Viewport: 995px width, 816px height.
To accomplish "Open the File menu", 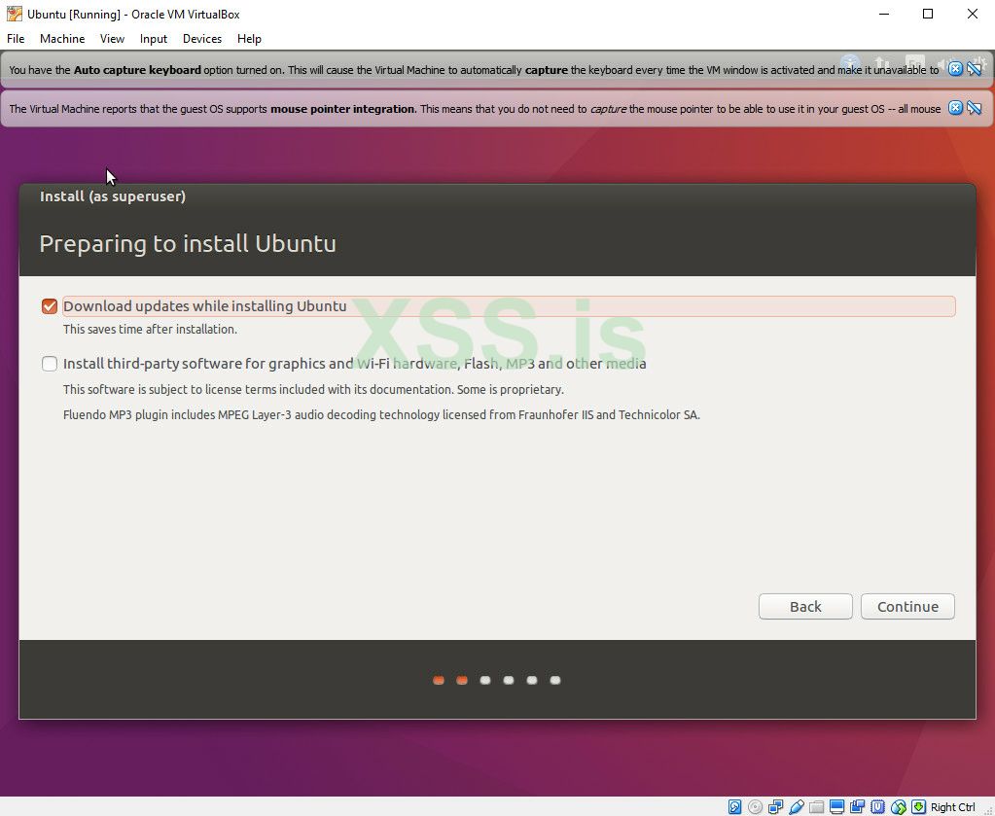I will tap(16, 39).
